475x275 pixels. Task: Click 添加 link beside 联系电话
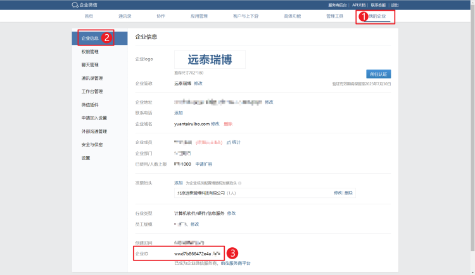(x=179, y=113)
